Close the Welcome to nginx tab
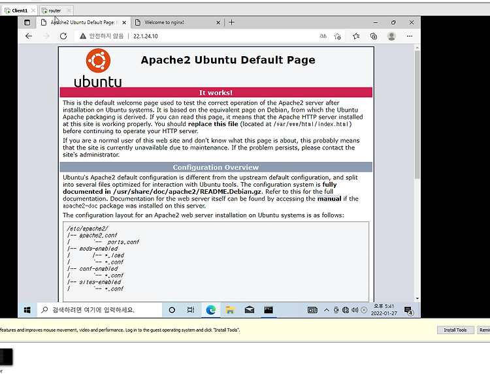Viewport: 490px width, 374px height. coord(218,22)
